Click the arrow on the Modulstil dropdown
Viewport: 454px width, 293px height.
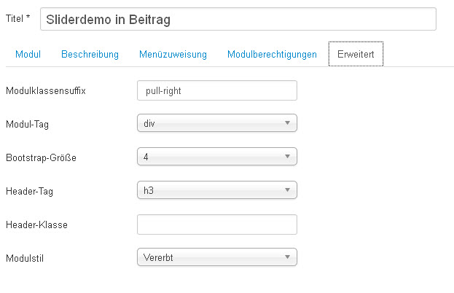click(x=288, y=257)
